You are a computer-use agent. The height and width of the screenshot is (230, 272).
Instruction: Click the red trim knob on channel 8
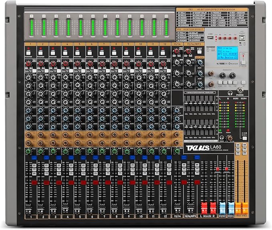pyautogui.click(x=114, y=64)
